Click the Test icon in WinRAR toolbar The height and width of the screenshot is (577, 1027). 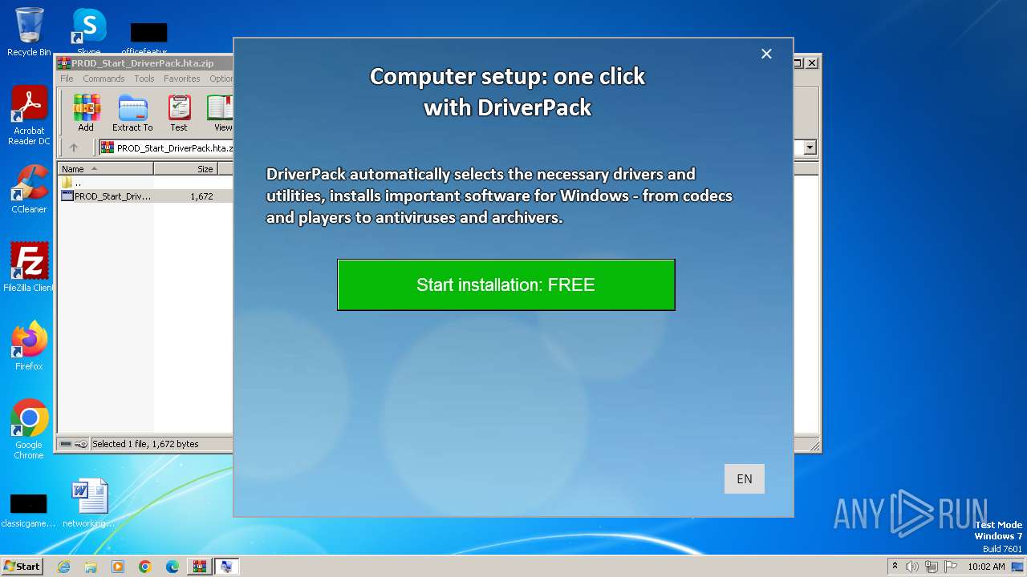tap(179, 113)
